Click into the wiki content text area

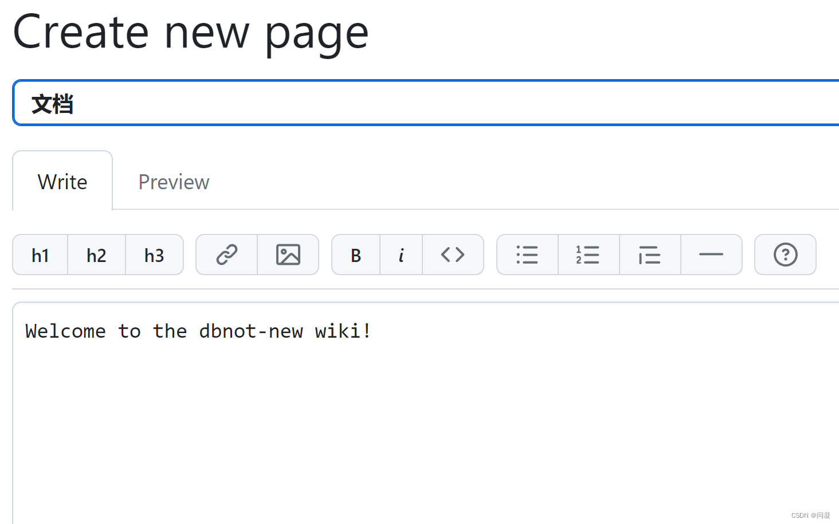click(x=426, y=413)
